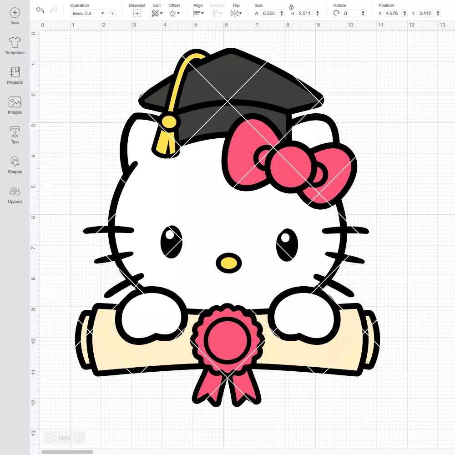Select the yellow nose on canvas
Screen dimensions: 455x455
pos(229,263)
